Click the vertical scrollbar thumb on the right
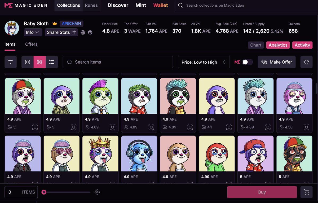 tap(316, 89)
